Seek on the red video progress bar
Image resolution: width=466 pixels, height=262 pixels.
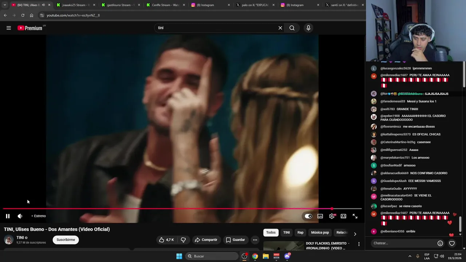pos(182,209)
